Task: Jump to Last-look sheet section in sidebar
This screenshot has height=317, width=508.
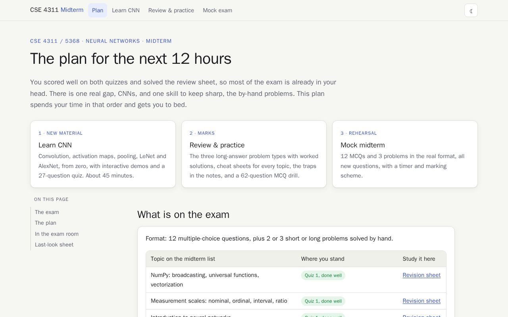Action: (54, 244)
